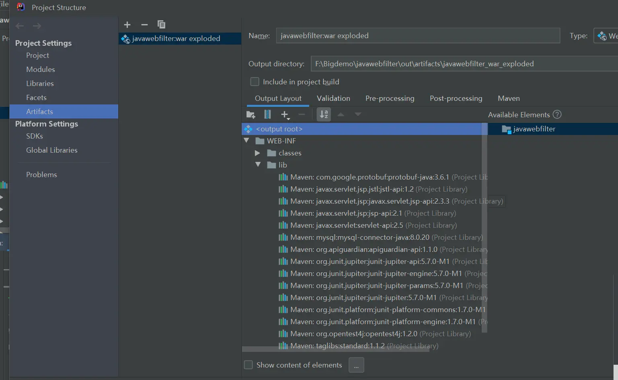Click the ellipsis button beside Show content
Screen dimensions: 618x380
tap(356, 365)
